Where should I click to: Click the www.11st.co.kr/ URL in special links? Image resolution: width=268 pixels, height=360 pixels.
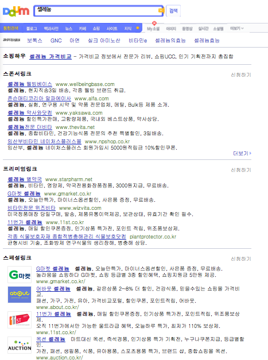(56, 332)
